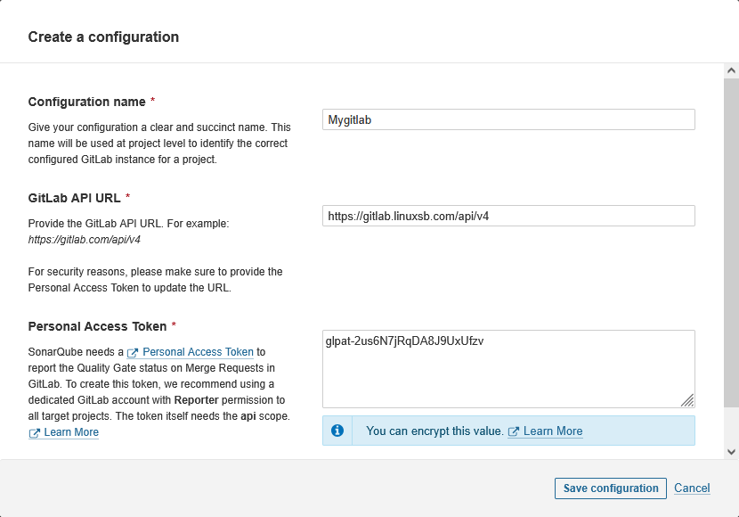Screen dimensions: 739x517
Task: Open Learn More below the token description
Action: pos(71,432)
